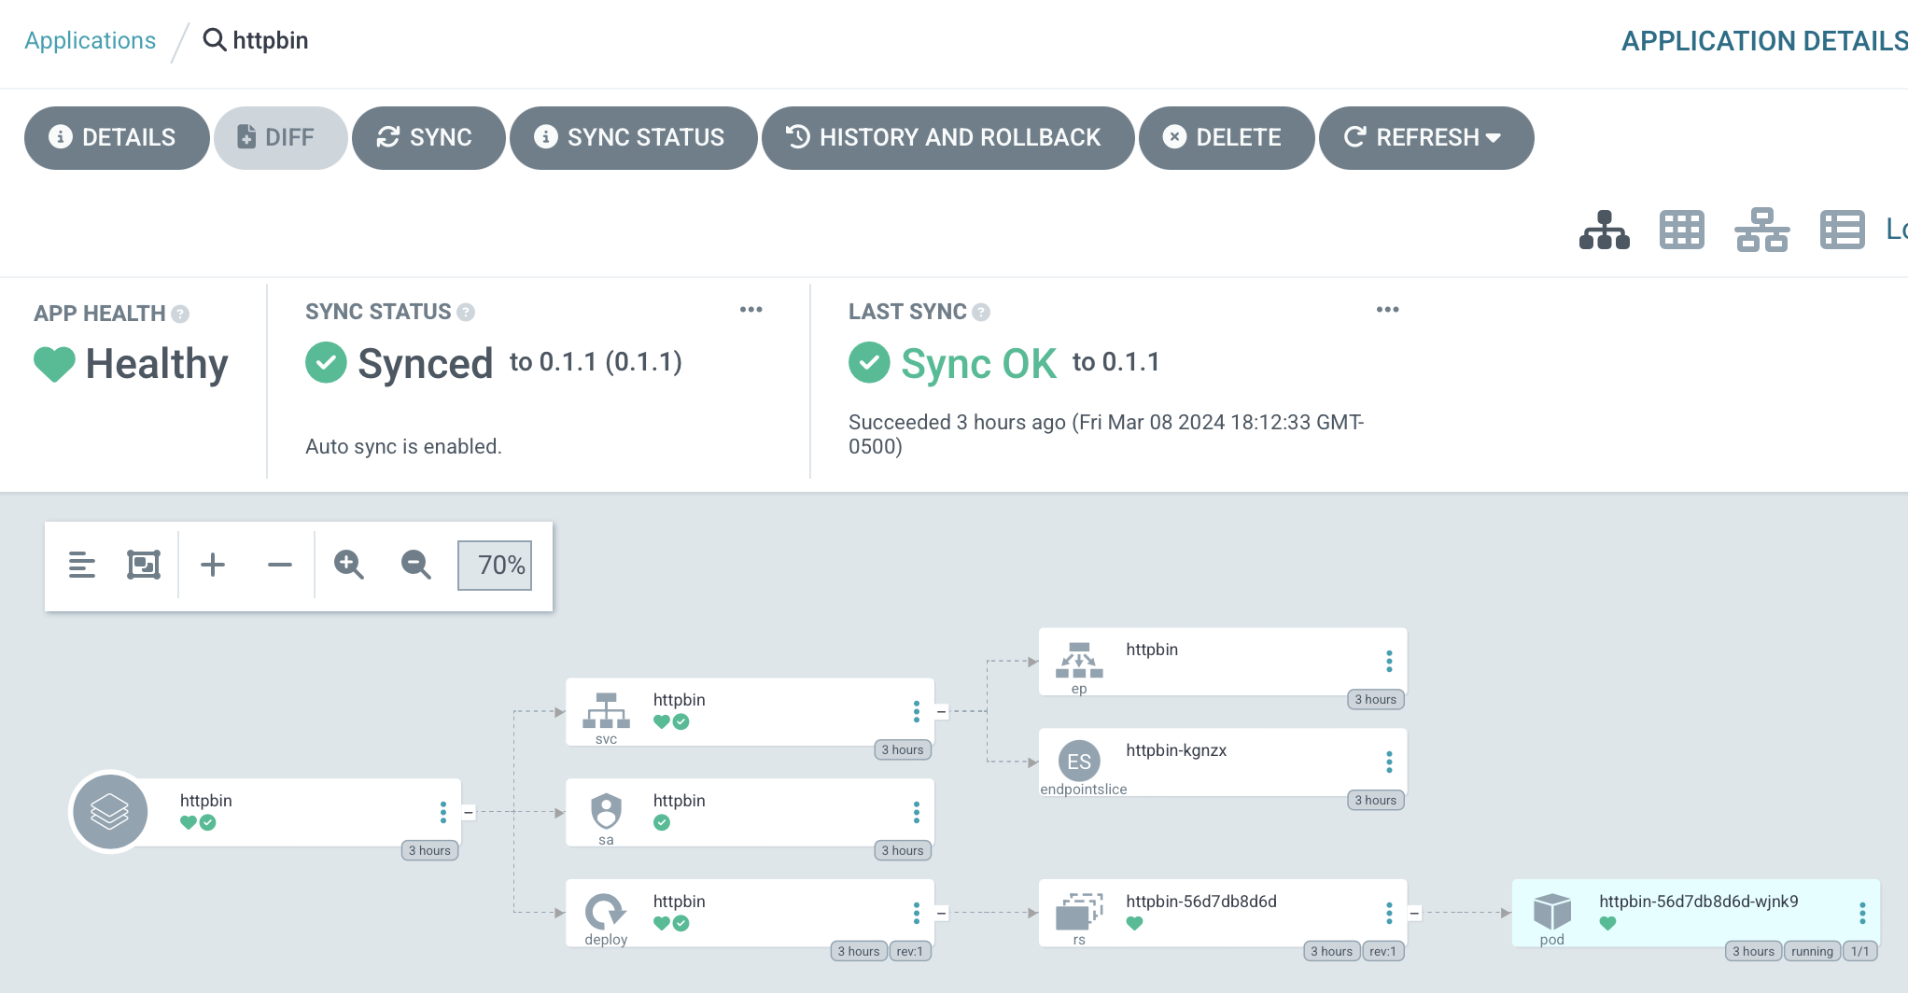Image resolution: width=1908 pixels, height=993 pixels.
Task: Click the replicaset icon on rs node
Action: click(x=1079, y=912)
